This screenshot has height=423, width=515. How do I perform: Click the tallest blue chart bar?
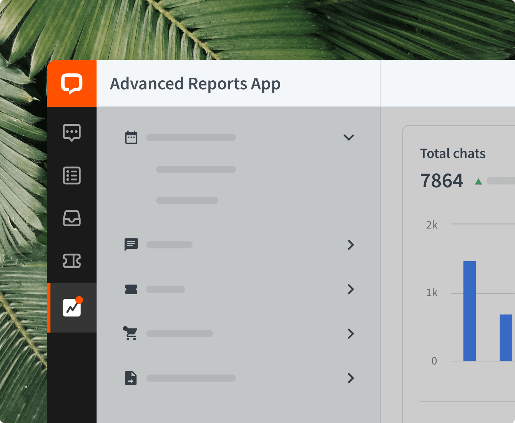tap(470, 311)
